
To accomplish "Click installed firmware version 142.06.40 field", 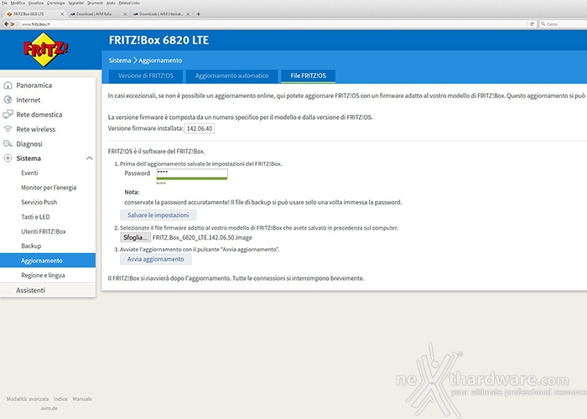I will tap(200, 128).
